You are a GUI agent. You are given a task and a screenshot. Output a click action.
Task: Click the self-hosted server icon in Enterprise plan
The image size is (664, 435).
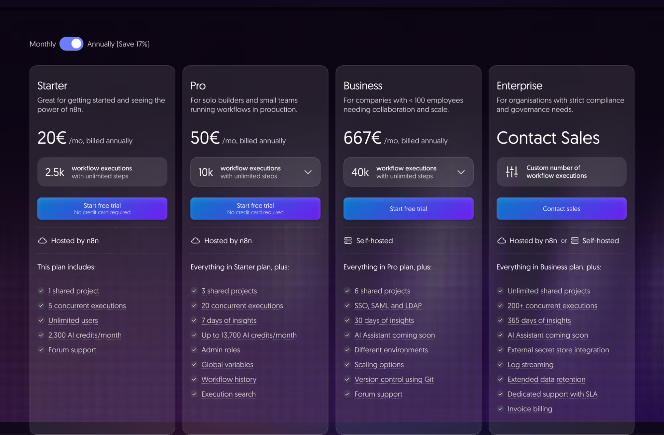(575, 241)
